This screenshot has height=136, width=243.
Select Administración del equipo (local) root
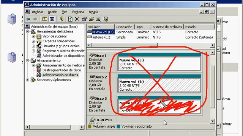[54, 27]
